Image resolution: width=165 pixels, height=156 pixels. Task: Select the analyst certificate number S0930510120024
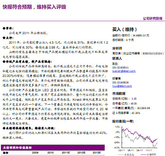point(152,53)
